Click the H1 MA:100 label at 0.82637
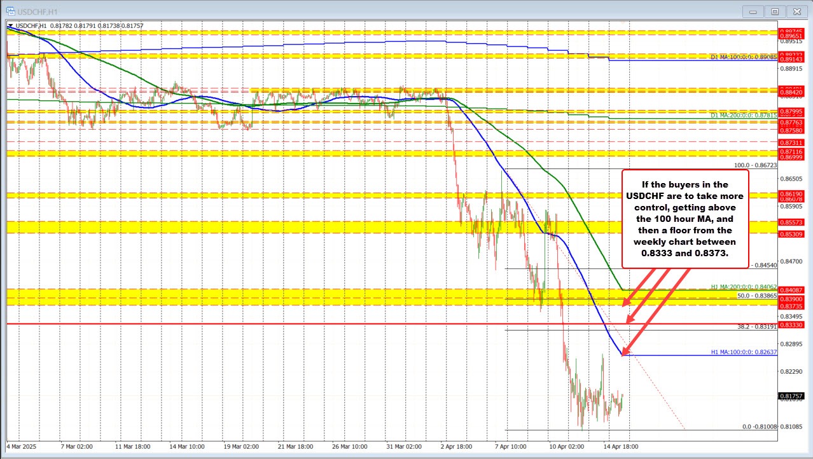The width and height of the screenshot is (813, 459). (x=744, y=353)
